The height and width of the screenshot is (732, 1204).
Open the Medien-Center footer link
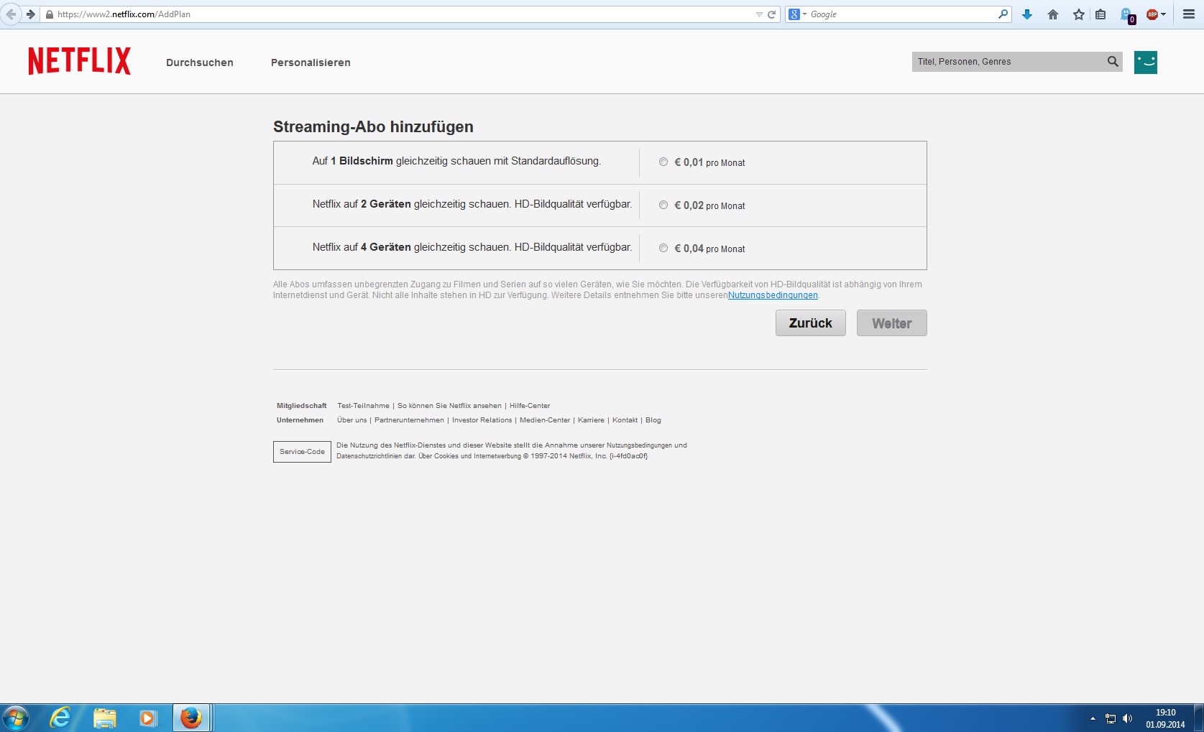pyautogui.click(x=545, y=420)
